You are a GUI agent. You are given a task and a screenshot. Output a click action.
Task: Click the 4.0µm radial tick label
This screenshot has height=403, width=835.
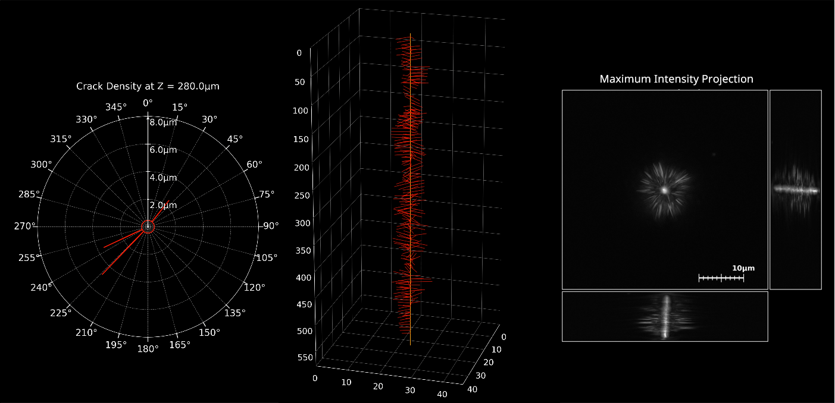coord(163,178)
